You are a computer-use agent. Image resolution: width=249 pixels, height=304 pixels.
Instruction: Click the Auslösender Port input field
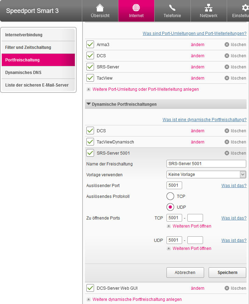tap(174, 185)
